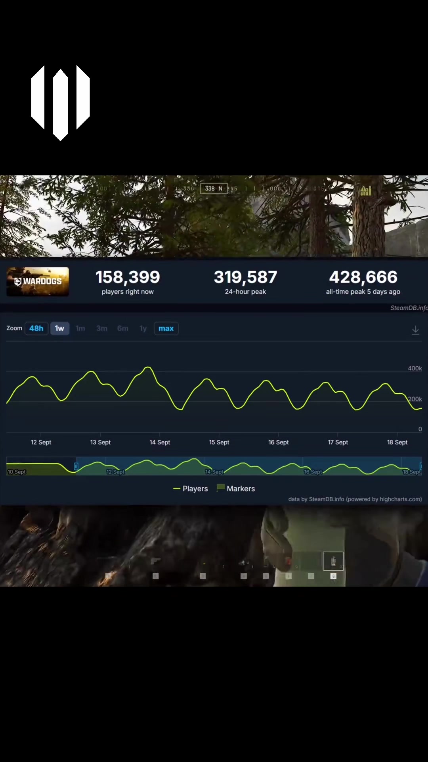Select the highlighted inventory slot icon
The width and height of the screenshot is (428, 762).
click(333, 561)
